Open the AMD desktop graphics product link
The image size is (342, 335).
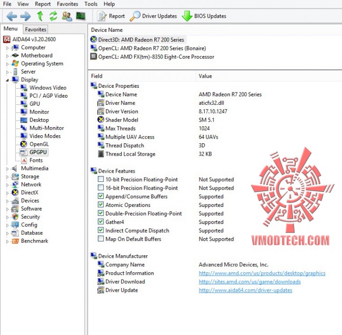point(262,273)
